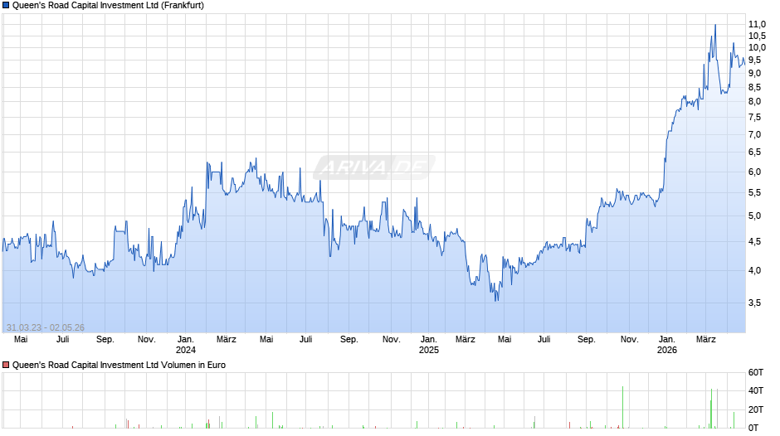Click the 5,5 price axis label
The height and width of the screenshot is (436, 780).
pyautogui.click(x=754, y=193)
